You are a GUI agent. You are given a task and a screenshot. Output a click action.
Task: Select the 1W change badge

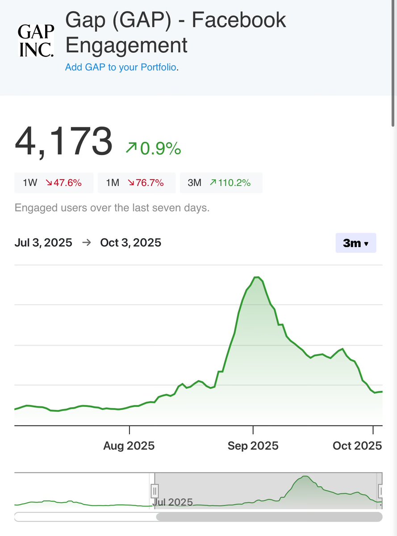tap(54, 183)
